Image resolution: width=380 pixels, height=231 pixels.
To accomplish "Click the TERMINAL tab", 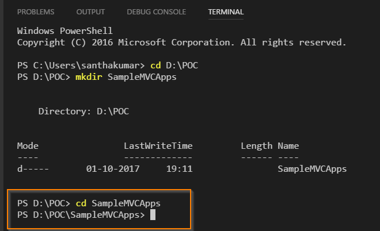I will (226, 12).
